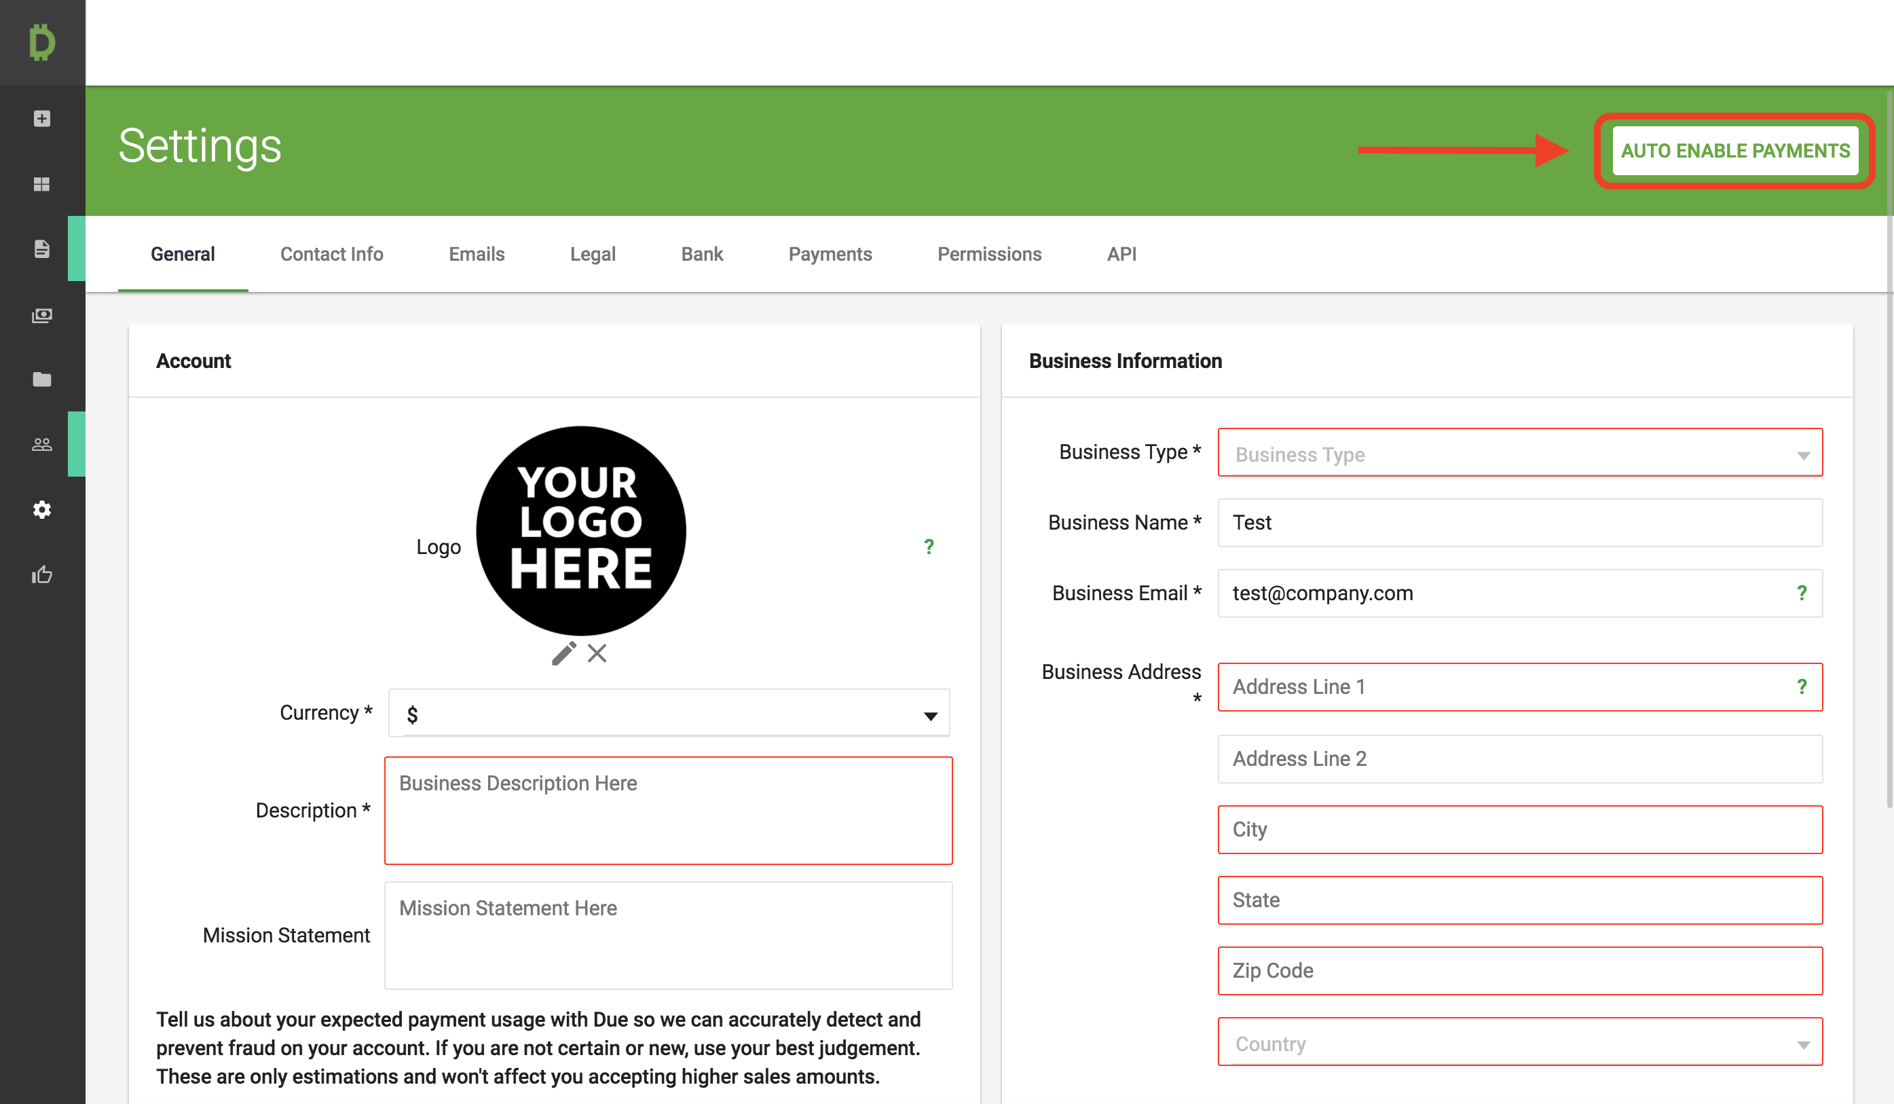The width and height of the screenshot is (1894, 1104).
Task: Click the thumbs-up feedback icon in the sidebar
Action: [42, 575]
